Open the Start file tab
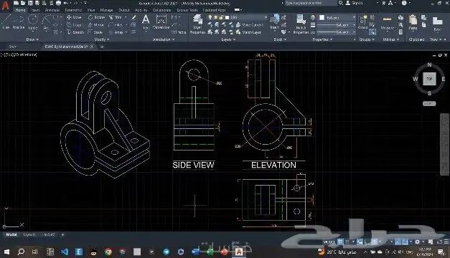The height and width of the screenshot is (258, 450). point(13,47)
